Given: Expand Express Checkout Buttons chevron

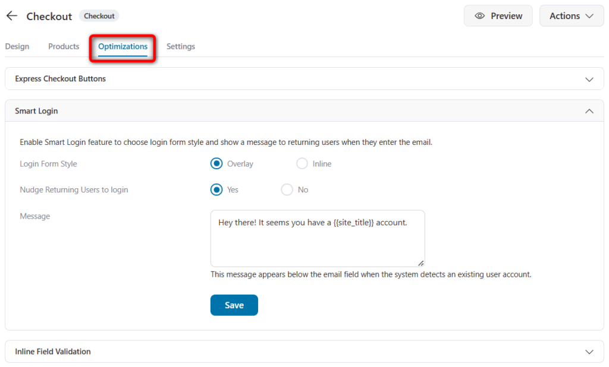Looking at the screenshot, I should (589, 79).
